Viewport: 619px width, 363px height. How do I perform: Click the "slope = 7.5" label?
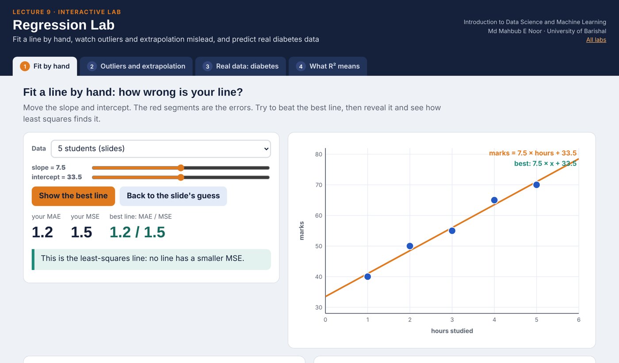[x=49, y=168]
